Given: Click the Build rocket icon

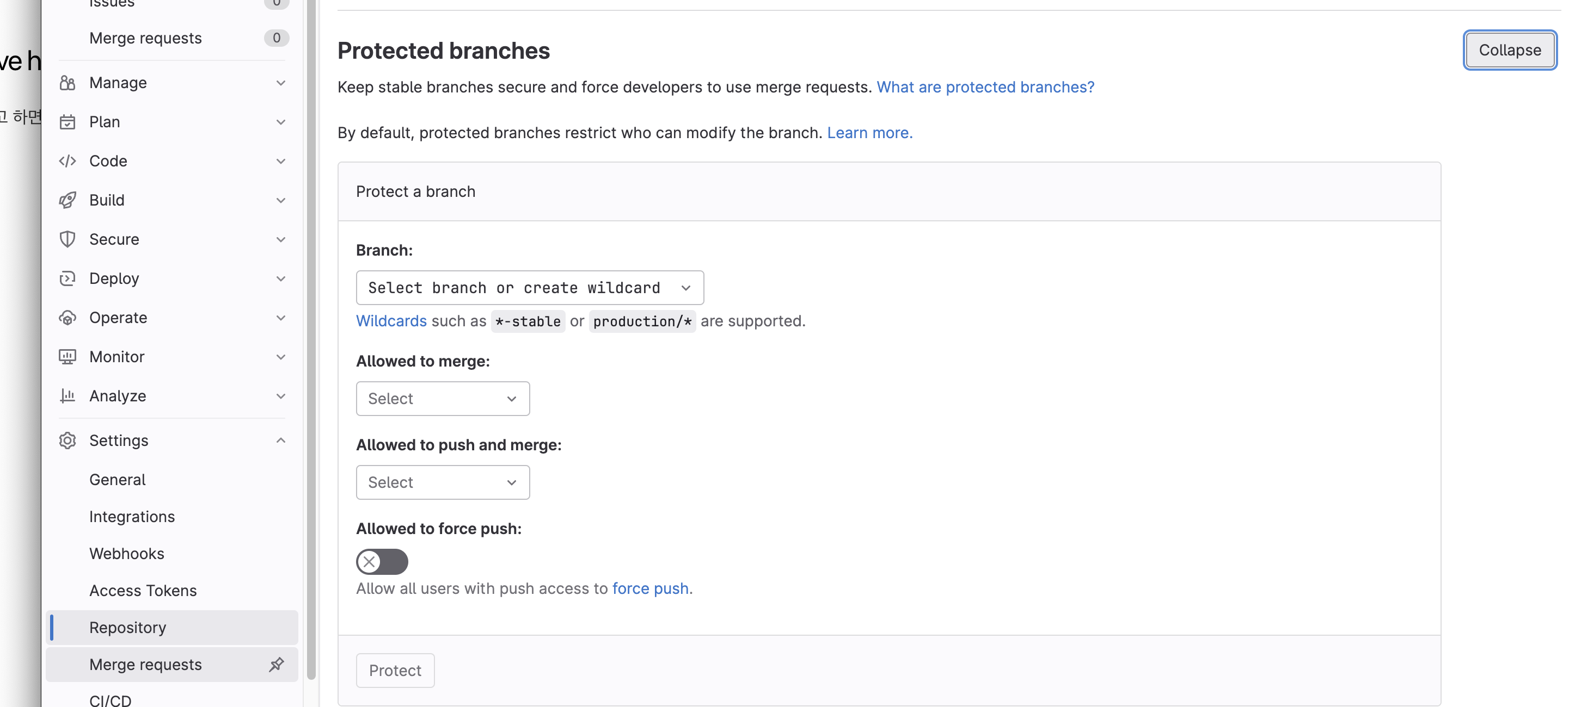Looking at the screenshot, I should [67, 200].
